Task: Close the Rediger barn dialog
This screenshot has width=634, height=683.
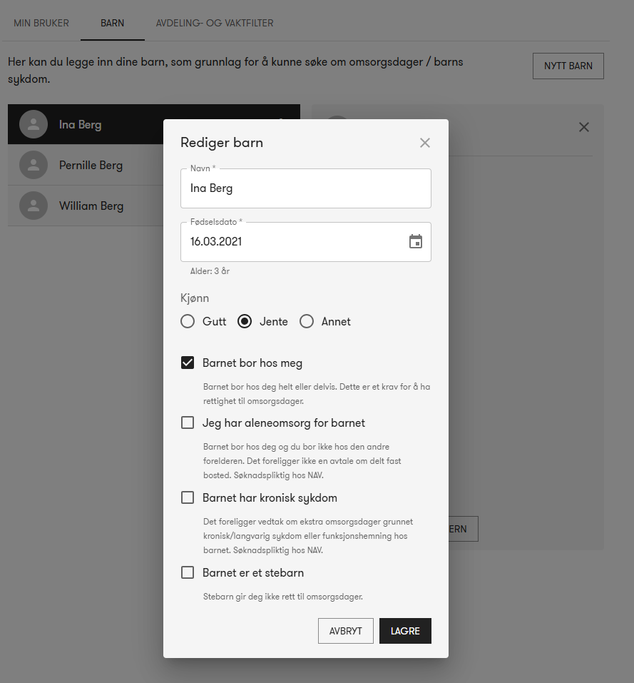Action: click(x=425, y=143)
